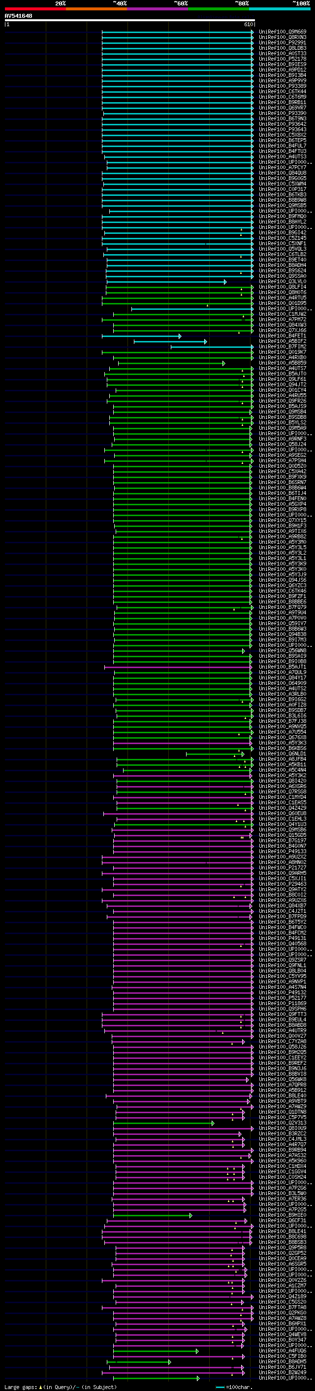Open hit UniRef100_P93389

(x=283, y=86)
